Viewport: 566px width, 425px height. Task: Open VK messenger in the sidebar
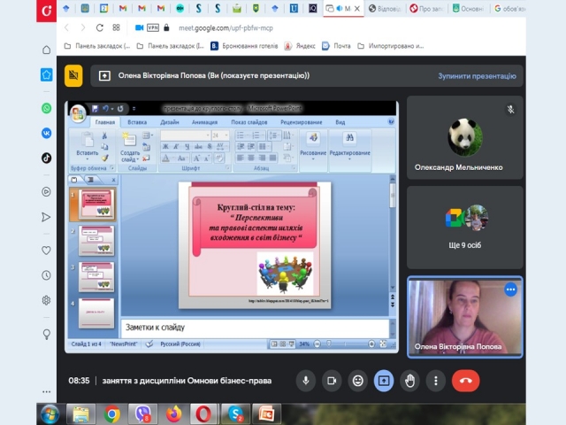click(x=46, y=133)
